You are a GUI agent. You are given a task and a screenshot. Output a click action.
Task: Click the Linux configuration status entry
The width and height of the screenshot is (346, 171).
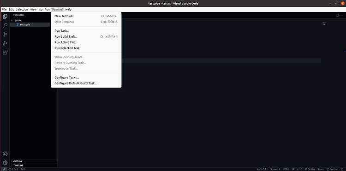click(321, 169)
